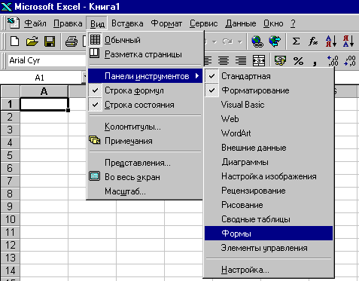Enable the Внешние данные toolbar
The image size is (359, 281).
coord(269,148)
